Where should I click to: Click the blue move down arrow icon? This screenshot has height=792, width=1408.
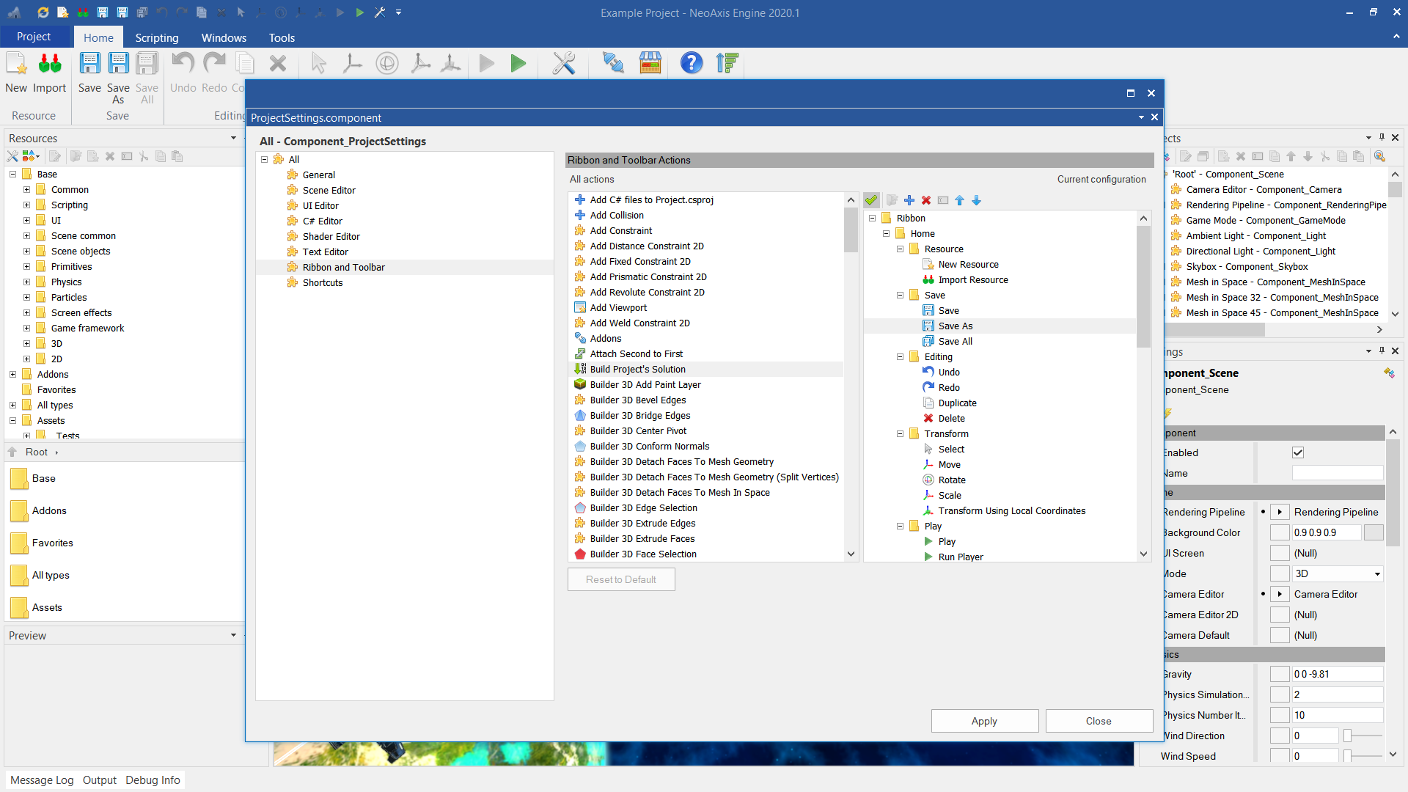point(976,200)
